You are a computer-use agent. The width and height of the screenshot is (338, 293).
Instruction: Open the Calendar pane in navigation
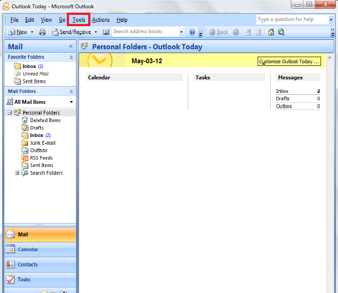click(28, 249)
